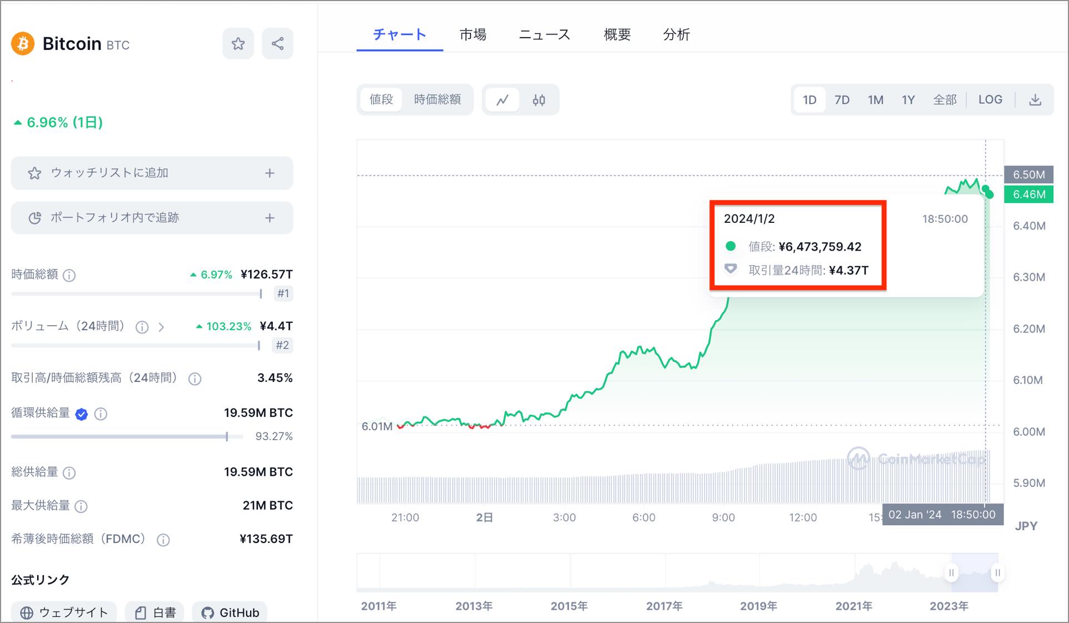Click the star favorite icon button
Viewport: 1069px width, 623px height.
[238, 43]
